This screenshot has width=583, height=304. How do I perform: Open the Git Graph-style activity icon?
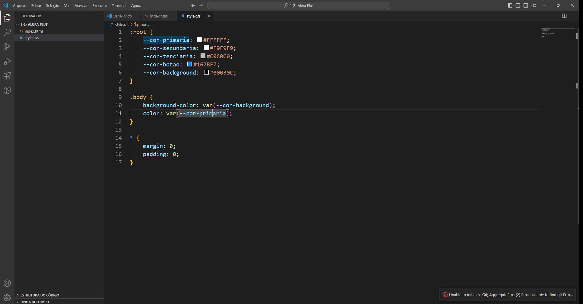pyautogui.click(x=7, y=90)
